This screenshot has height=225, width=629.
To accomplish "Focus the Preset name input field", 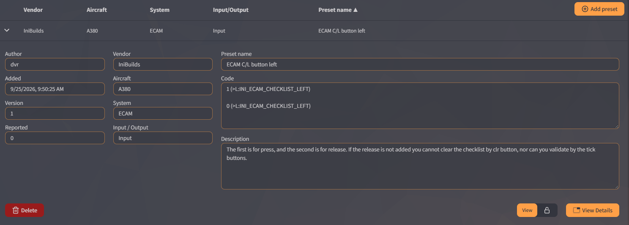I will point(420,64).
